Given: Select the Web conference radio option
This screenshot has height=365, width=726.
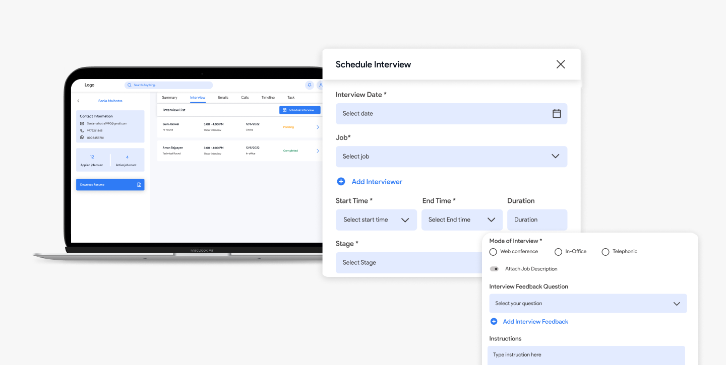Looking at the screenshot, I should pos(493,252).
